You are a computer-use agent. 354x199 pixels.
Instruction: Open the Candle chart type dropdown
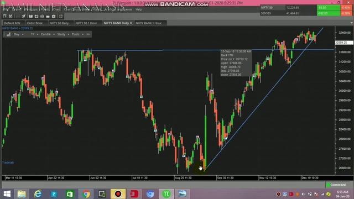[48, 34]
